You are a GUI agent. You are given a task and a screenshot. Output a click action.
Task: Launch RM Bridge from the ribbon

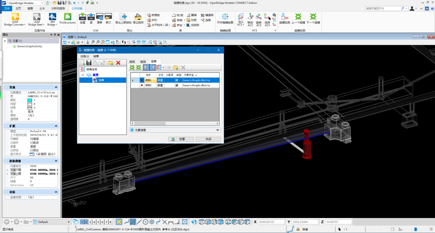[x=52, y=20]
